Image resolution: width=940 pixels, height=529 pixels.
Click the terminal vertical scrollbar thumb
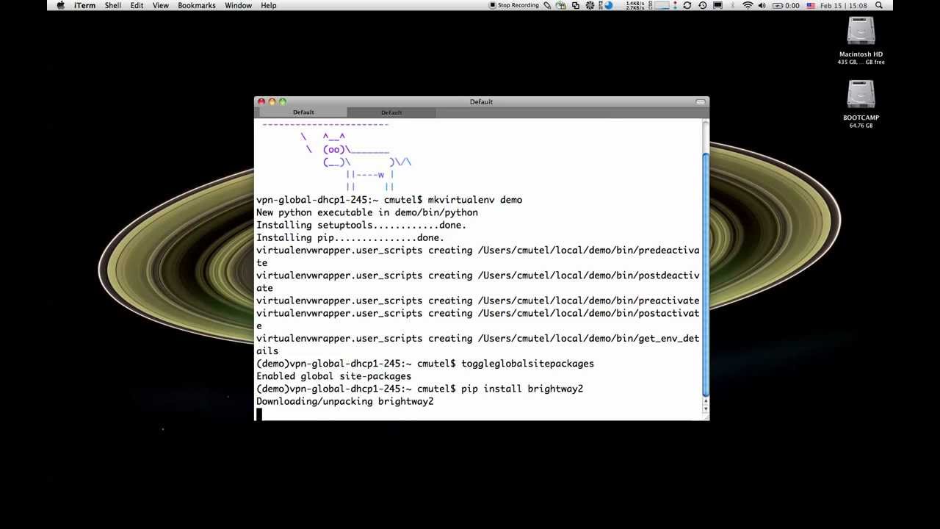[x=706, y=276]
